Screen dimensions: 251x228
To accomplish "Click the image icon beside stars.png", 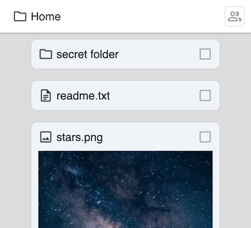I will [x=46, y=137].
